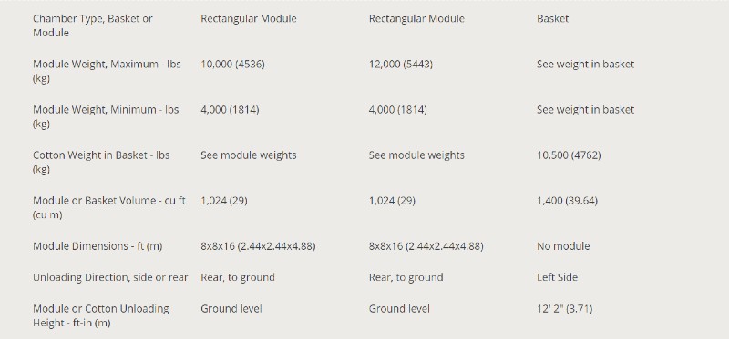Select the 1,400 (39.64) volume value
The width and height of the screenshot is (729, 339).
pyautogui.click(x=567, y=201)
